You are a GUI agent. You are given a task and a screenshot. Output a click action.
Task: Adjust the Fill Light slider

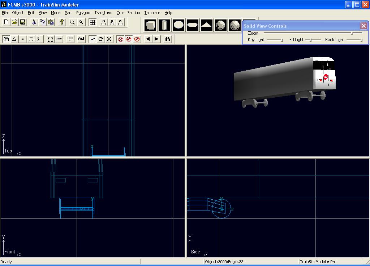click(x=310, y=40)
